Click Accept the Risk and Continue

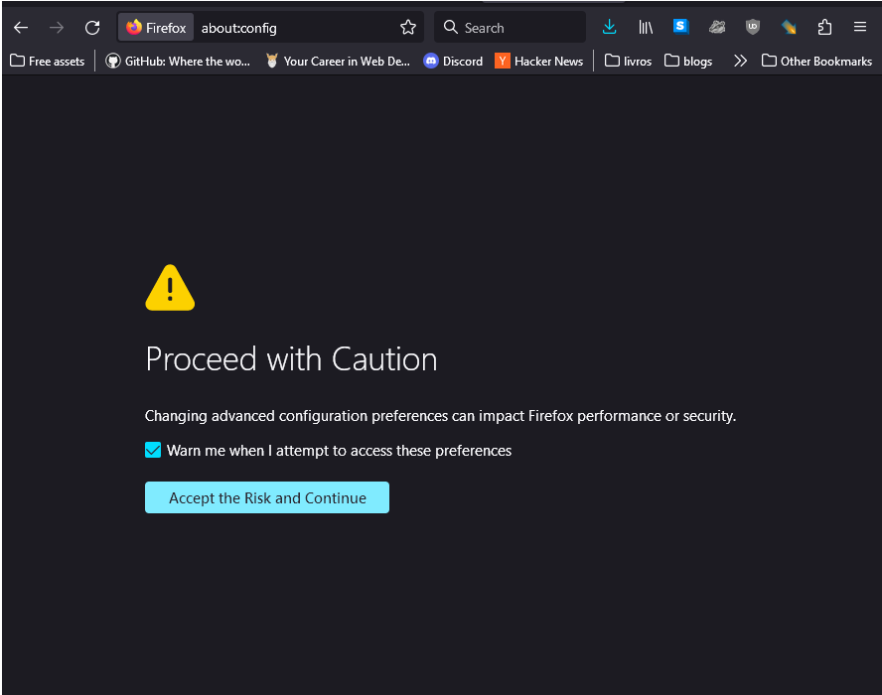[x=267, y=497]
